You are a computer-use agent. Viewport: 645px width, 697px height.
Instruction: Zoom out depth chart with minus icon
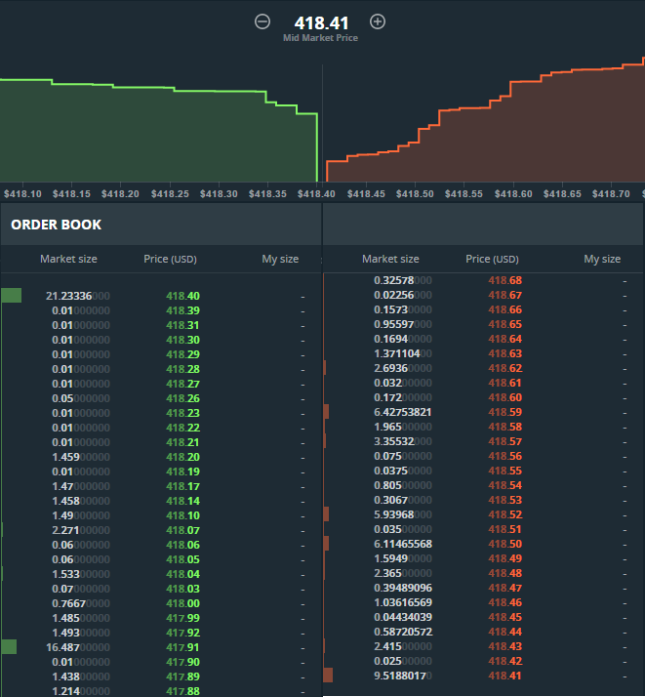262,21
